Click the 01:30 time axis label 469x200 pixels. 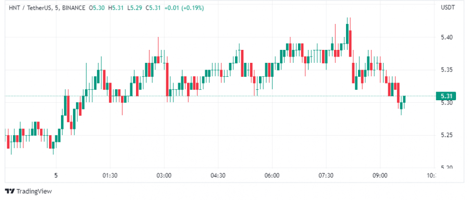tap(110, 176)
